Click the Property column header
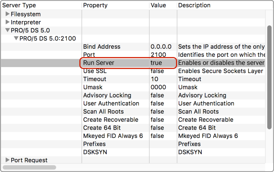Image resolution: width=274 pixels, height=172 pixels. point(95,5)
